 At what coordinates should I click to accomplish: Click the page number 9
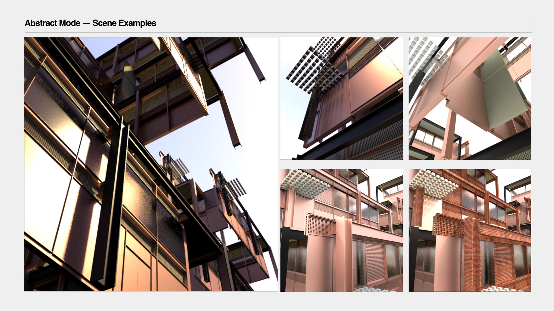click(531, 25)
